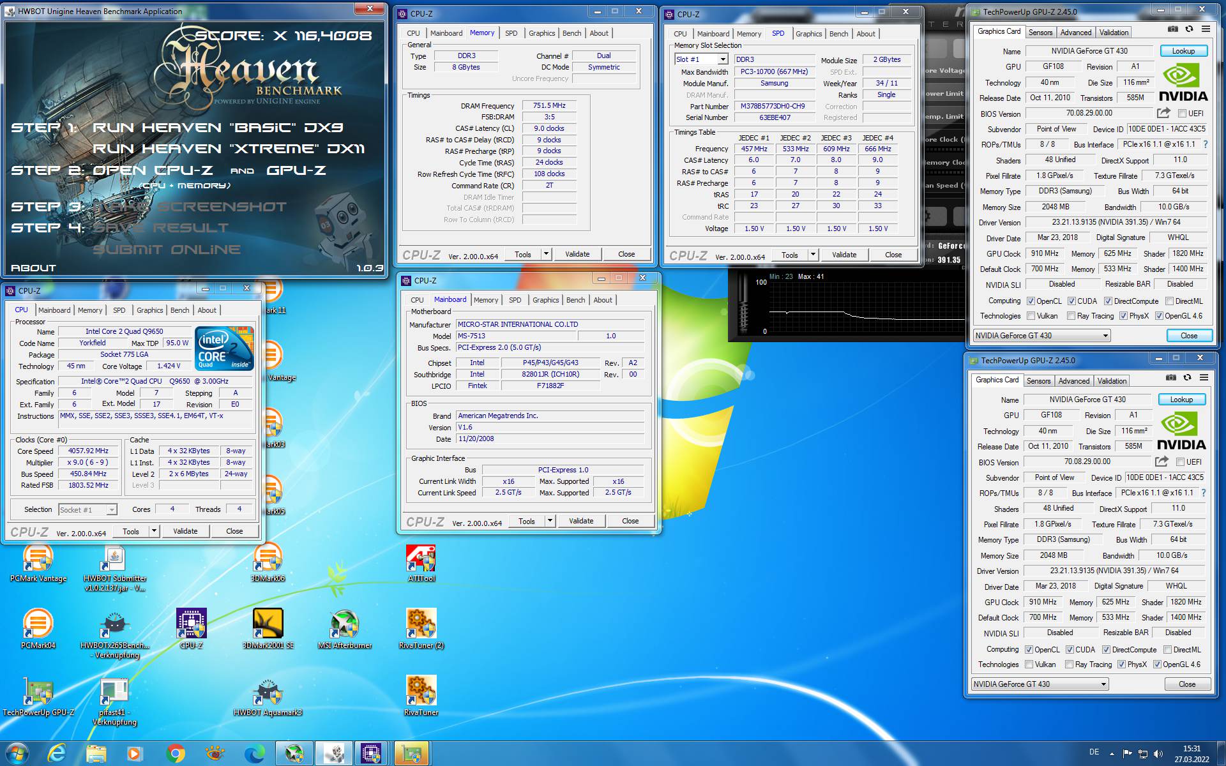This screenshot has width=1226, height=766.
Task: Open the Windows Start menu orb
Action: point(17,753)
